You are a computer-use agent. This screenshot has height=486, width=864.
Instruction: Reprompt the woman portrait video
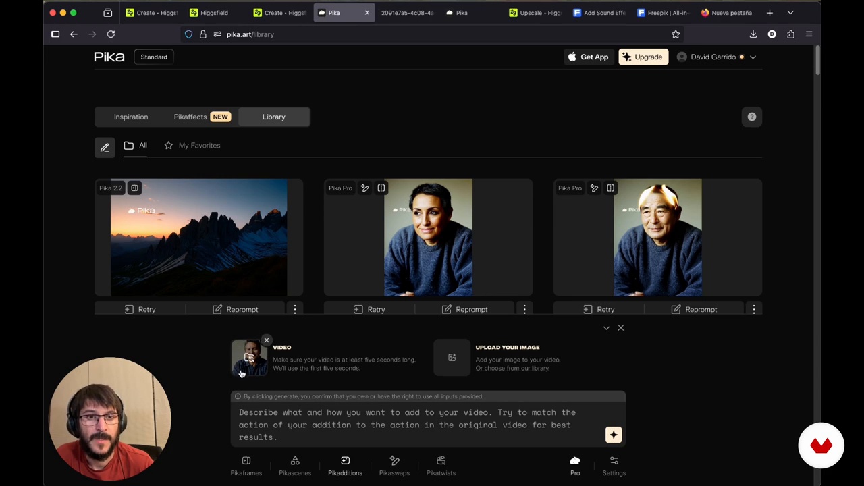(464, 309)
